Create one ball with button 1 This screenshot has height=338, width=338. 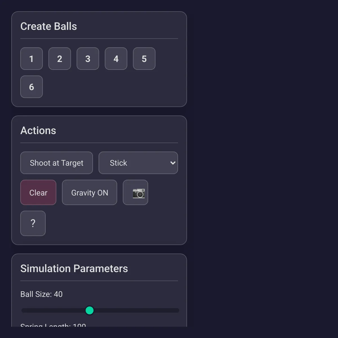[31, 59]
